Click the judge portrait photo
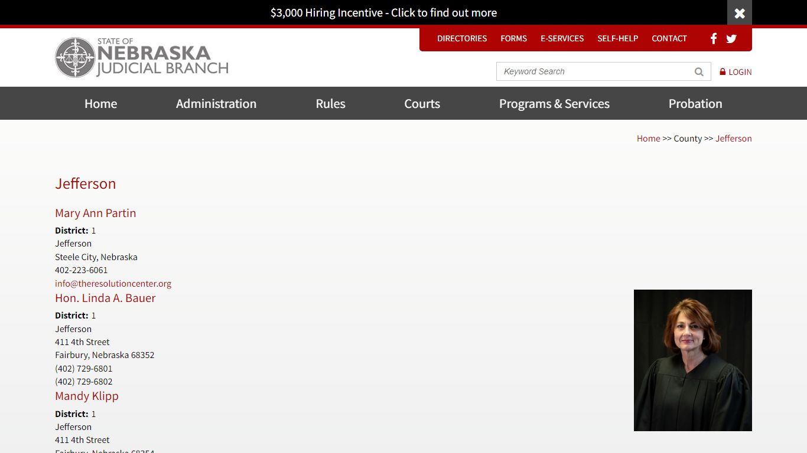This screenshot has height=453, width=807. pos(693,360)
